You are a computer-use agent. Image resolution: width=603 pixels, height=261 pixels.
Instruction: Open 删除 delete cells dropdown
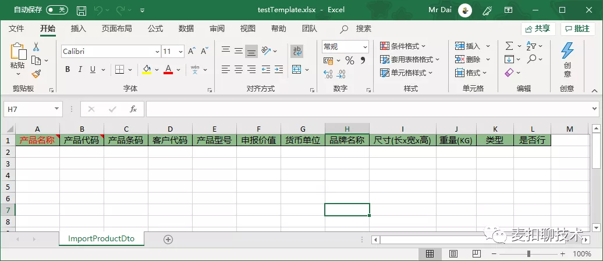(488, 59)
